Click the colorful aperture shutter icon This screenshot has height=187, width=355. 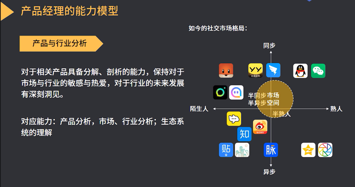(x=325, y=150)
